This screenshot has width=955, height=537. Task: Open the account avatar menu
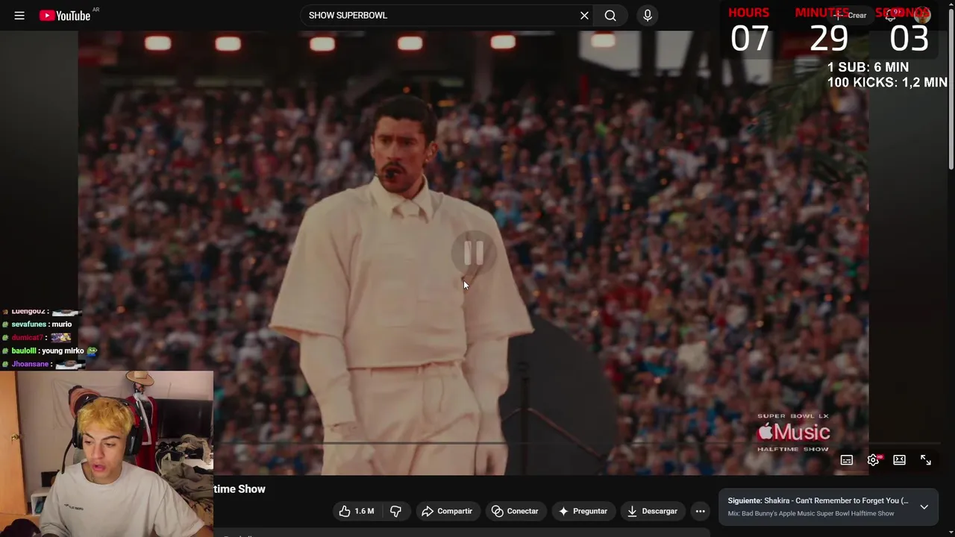tap(923, 15)
